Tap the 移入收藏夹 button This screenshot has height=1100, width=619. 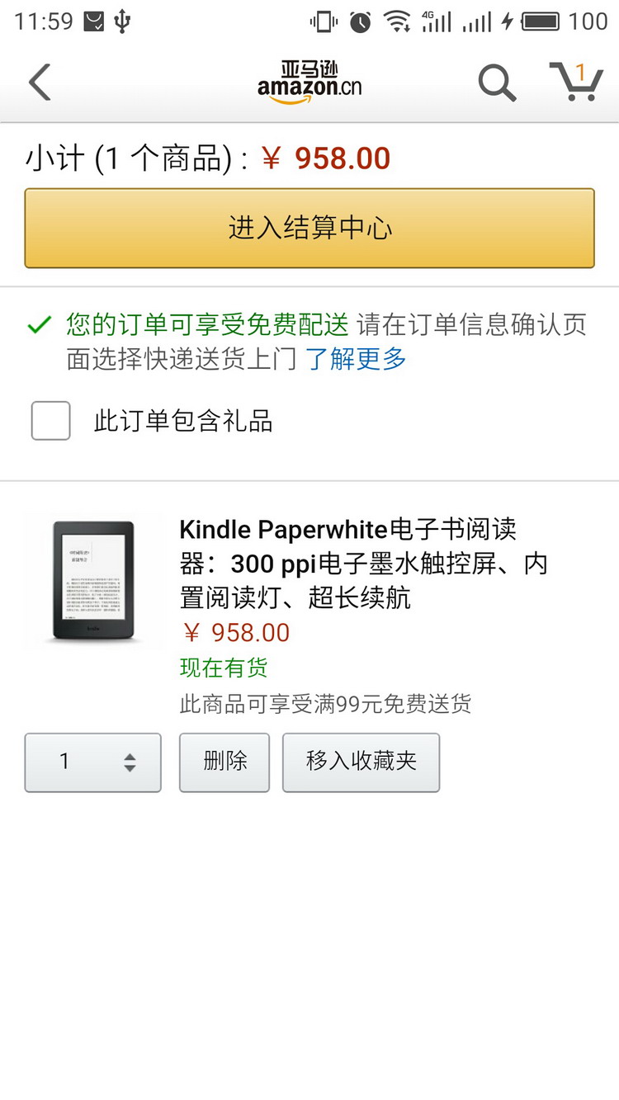tap(361, 762)
